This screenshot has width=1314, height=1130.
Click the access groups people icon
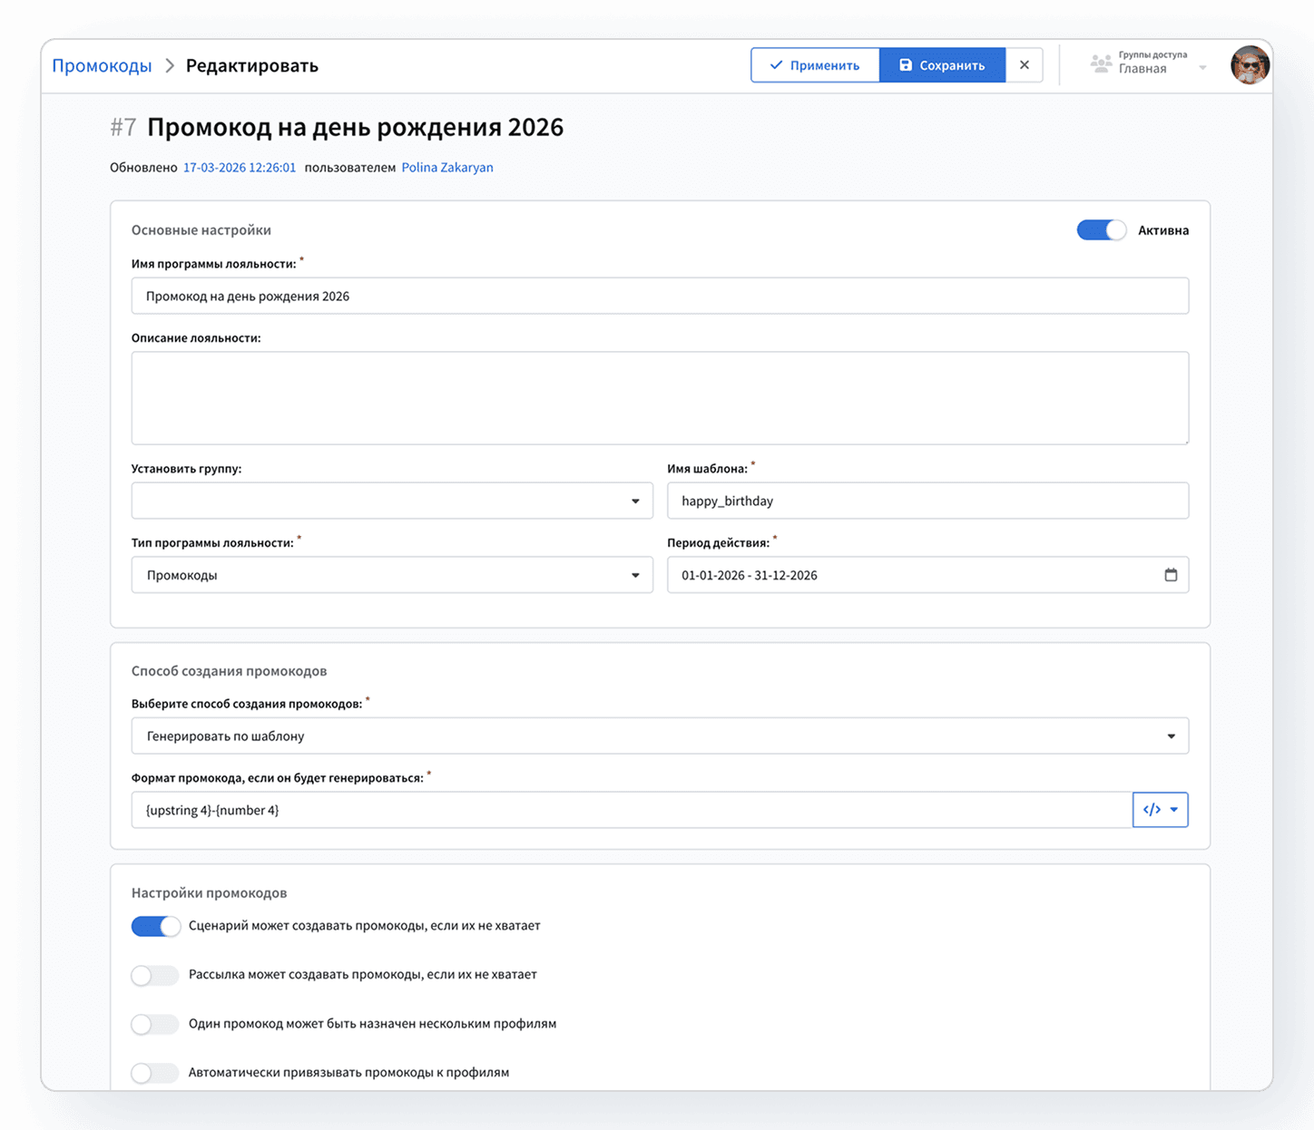tap(1100, 63)
